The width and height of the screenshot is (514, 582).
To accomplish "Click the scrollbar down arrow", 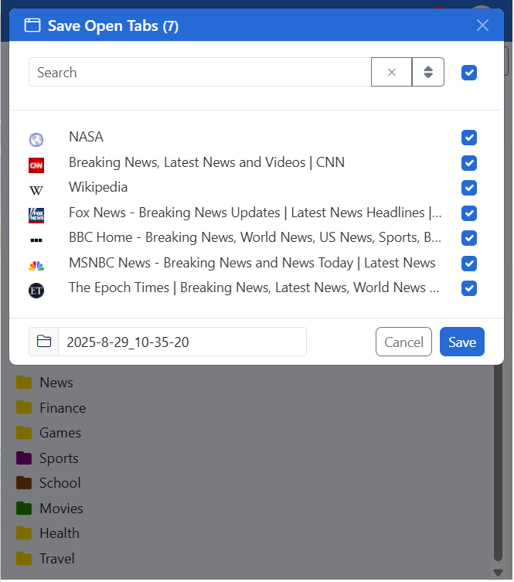I will 498,573.
